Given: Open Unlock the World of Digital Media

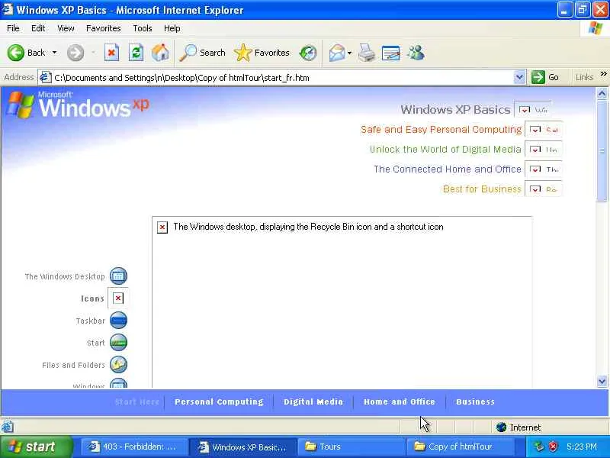Looking at the screenshot, I should [x=445, y=150].
